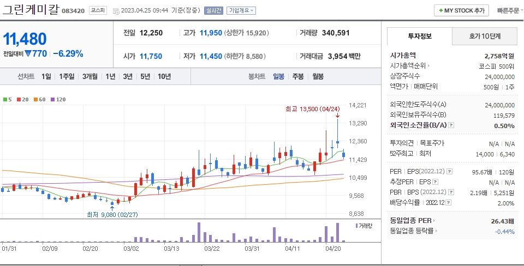Viewport: 524px width, 266px height.
Task: Click the 코스피 500위 ranking value
Action: tap(497, 66)
